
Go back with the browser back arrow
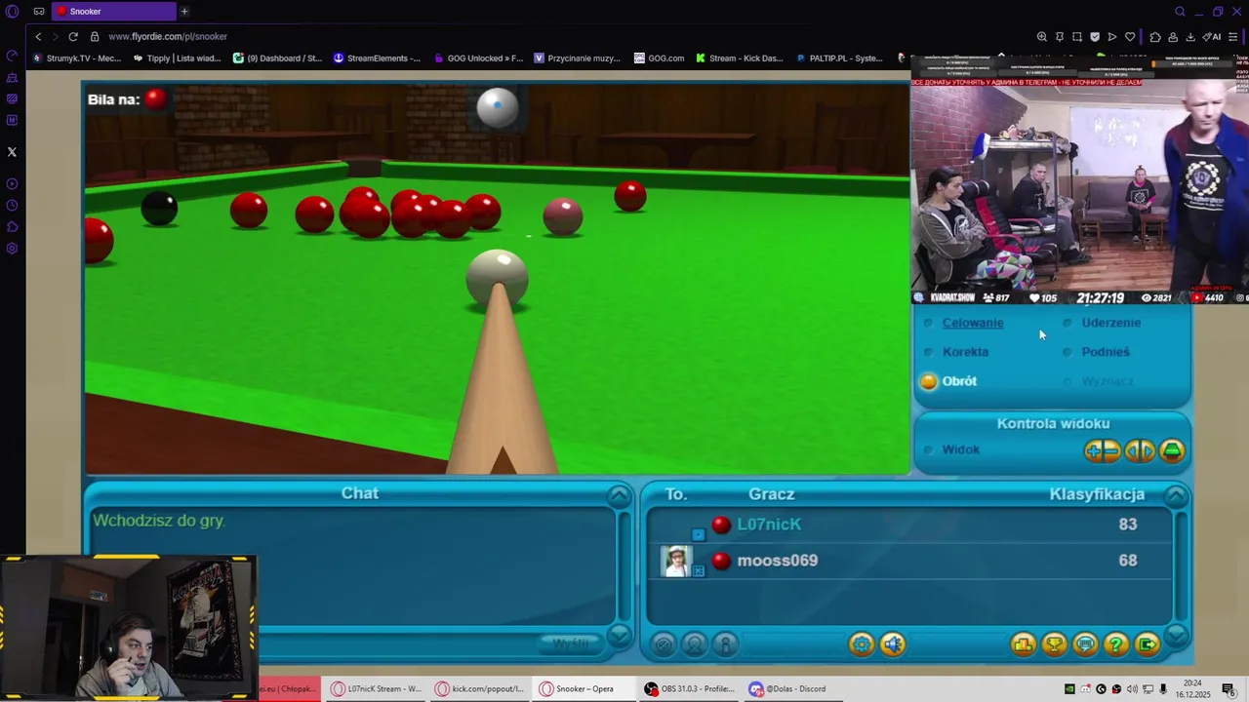pos(38,37)
